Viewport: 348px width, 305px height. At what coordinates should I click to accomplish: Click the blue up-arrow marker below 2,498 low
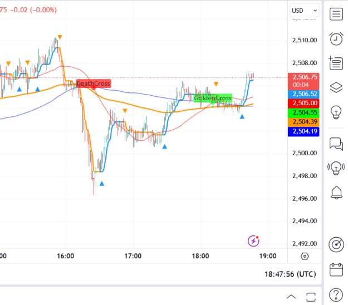[102, 184]
